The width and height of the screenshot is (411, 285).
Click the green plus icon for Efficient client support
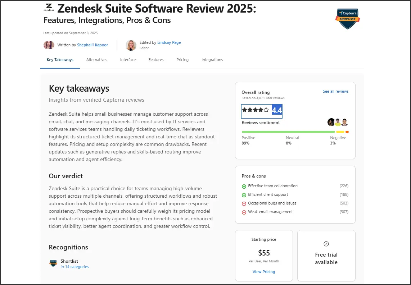(244, 195)
